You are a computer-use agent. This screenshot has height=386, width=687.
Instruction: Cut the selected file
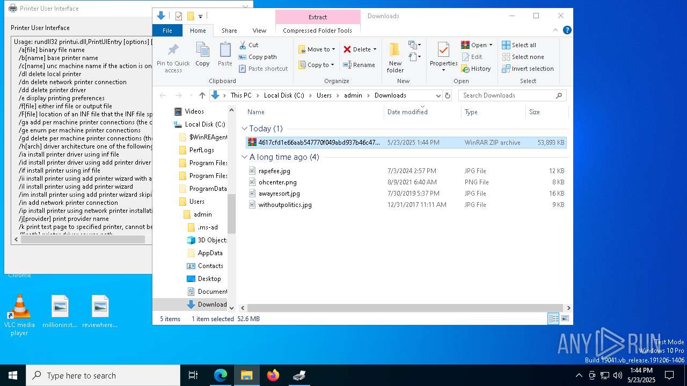(249, 45)
